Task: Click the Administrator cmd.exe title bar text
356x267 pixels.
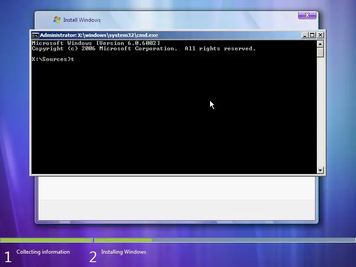Action: click(99, 35)
